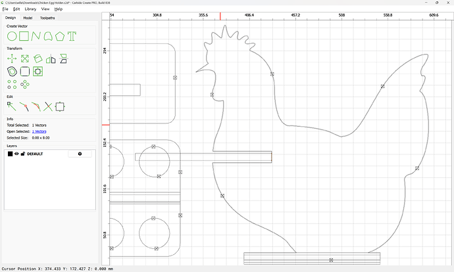Open the Library menu
The image size is (454, 272).
[x=30, y=9]
